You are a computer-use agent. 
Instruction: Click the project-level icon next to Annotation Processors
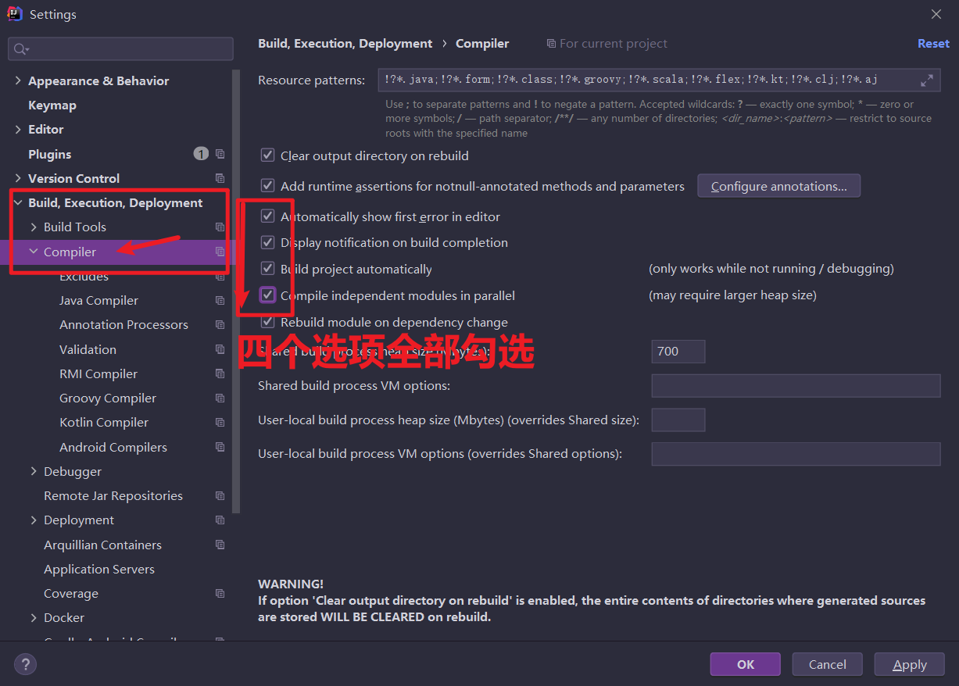click(x=220, y=325)
